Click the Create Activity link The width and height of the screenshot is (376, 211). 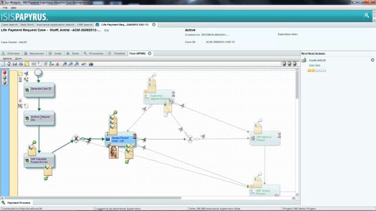[317, 60]
